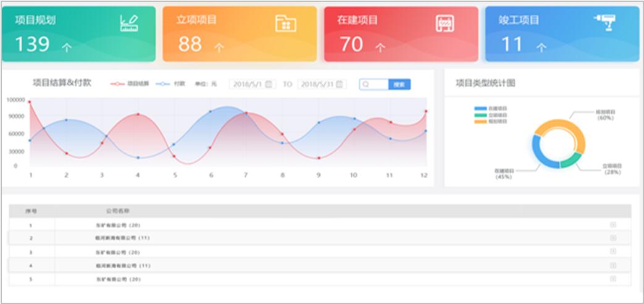Open the 竣工项目 card showing 11
Screen dimensions: 644x304
(x=561, y=34)
